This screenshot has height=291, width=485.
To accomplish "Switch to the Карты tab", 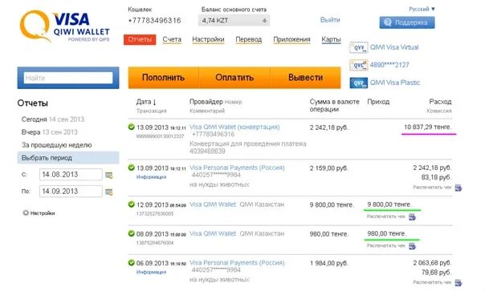I will coord(331,39).
